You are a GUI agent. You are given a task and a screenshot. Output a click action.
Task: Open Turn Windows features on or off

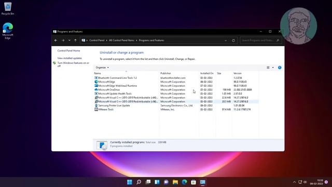(73, 64)
